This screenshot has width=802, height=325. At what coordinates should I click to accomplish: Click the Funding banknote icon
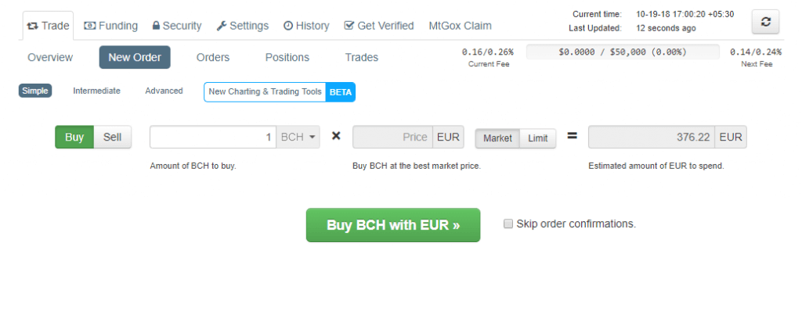[x=89, y=26]
